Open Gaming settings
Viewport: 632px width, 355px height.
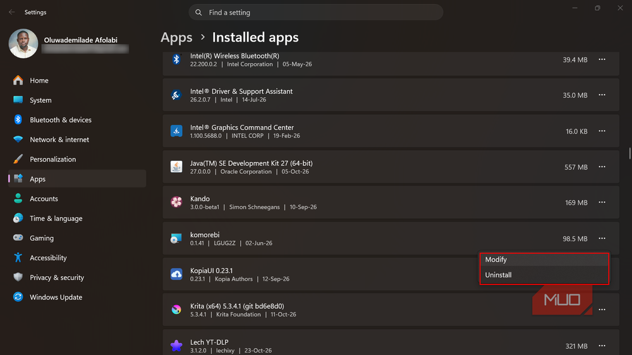pos(77,238)
